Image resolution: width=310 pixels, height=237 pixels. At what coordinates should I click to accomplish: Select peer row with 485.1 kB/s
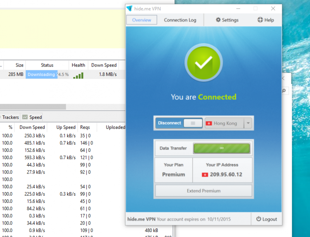(x=63, y=143)
